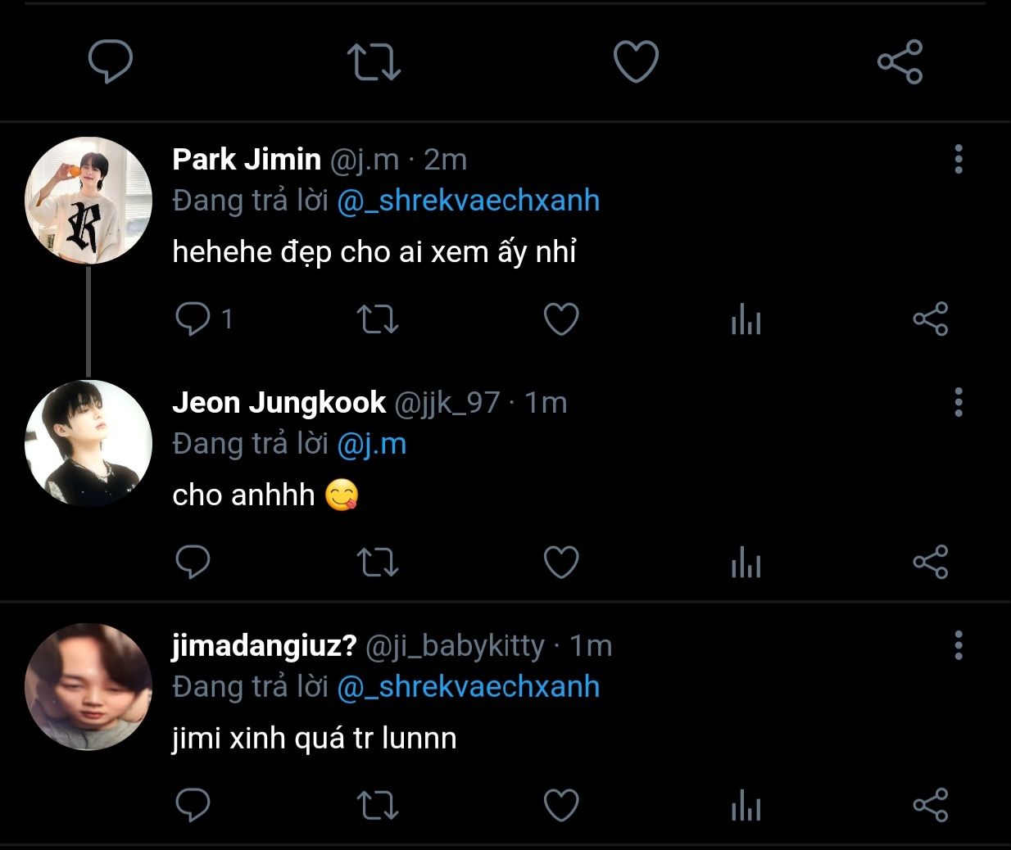Open @j.m mention in Jungkook's reply

tap(371, 444)
